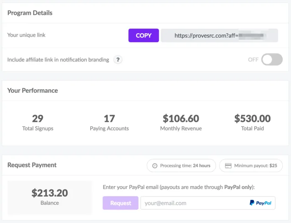Screen dimensions: 291x223
Task: Click the 'Include affiliate link in notification branding' label
Action: [x=58, y=60]
